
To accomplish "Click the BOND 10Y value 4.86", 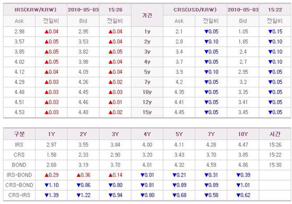I will tap(243, 165).
